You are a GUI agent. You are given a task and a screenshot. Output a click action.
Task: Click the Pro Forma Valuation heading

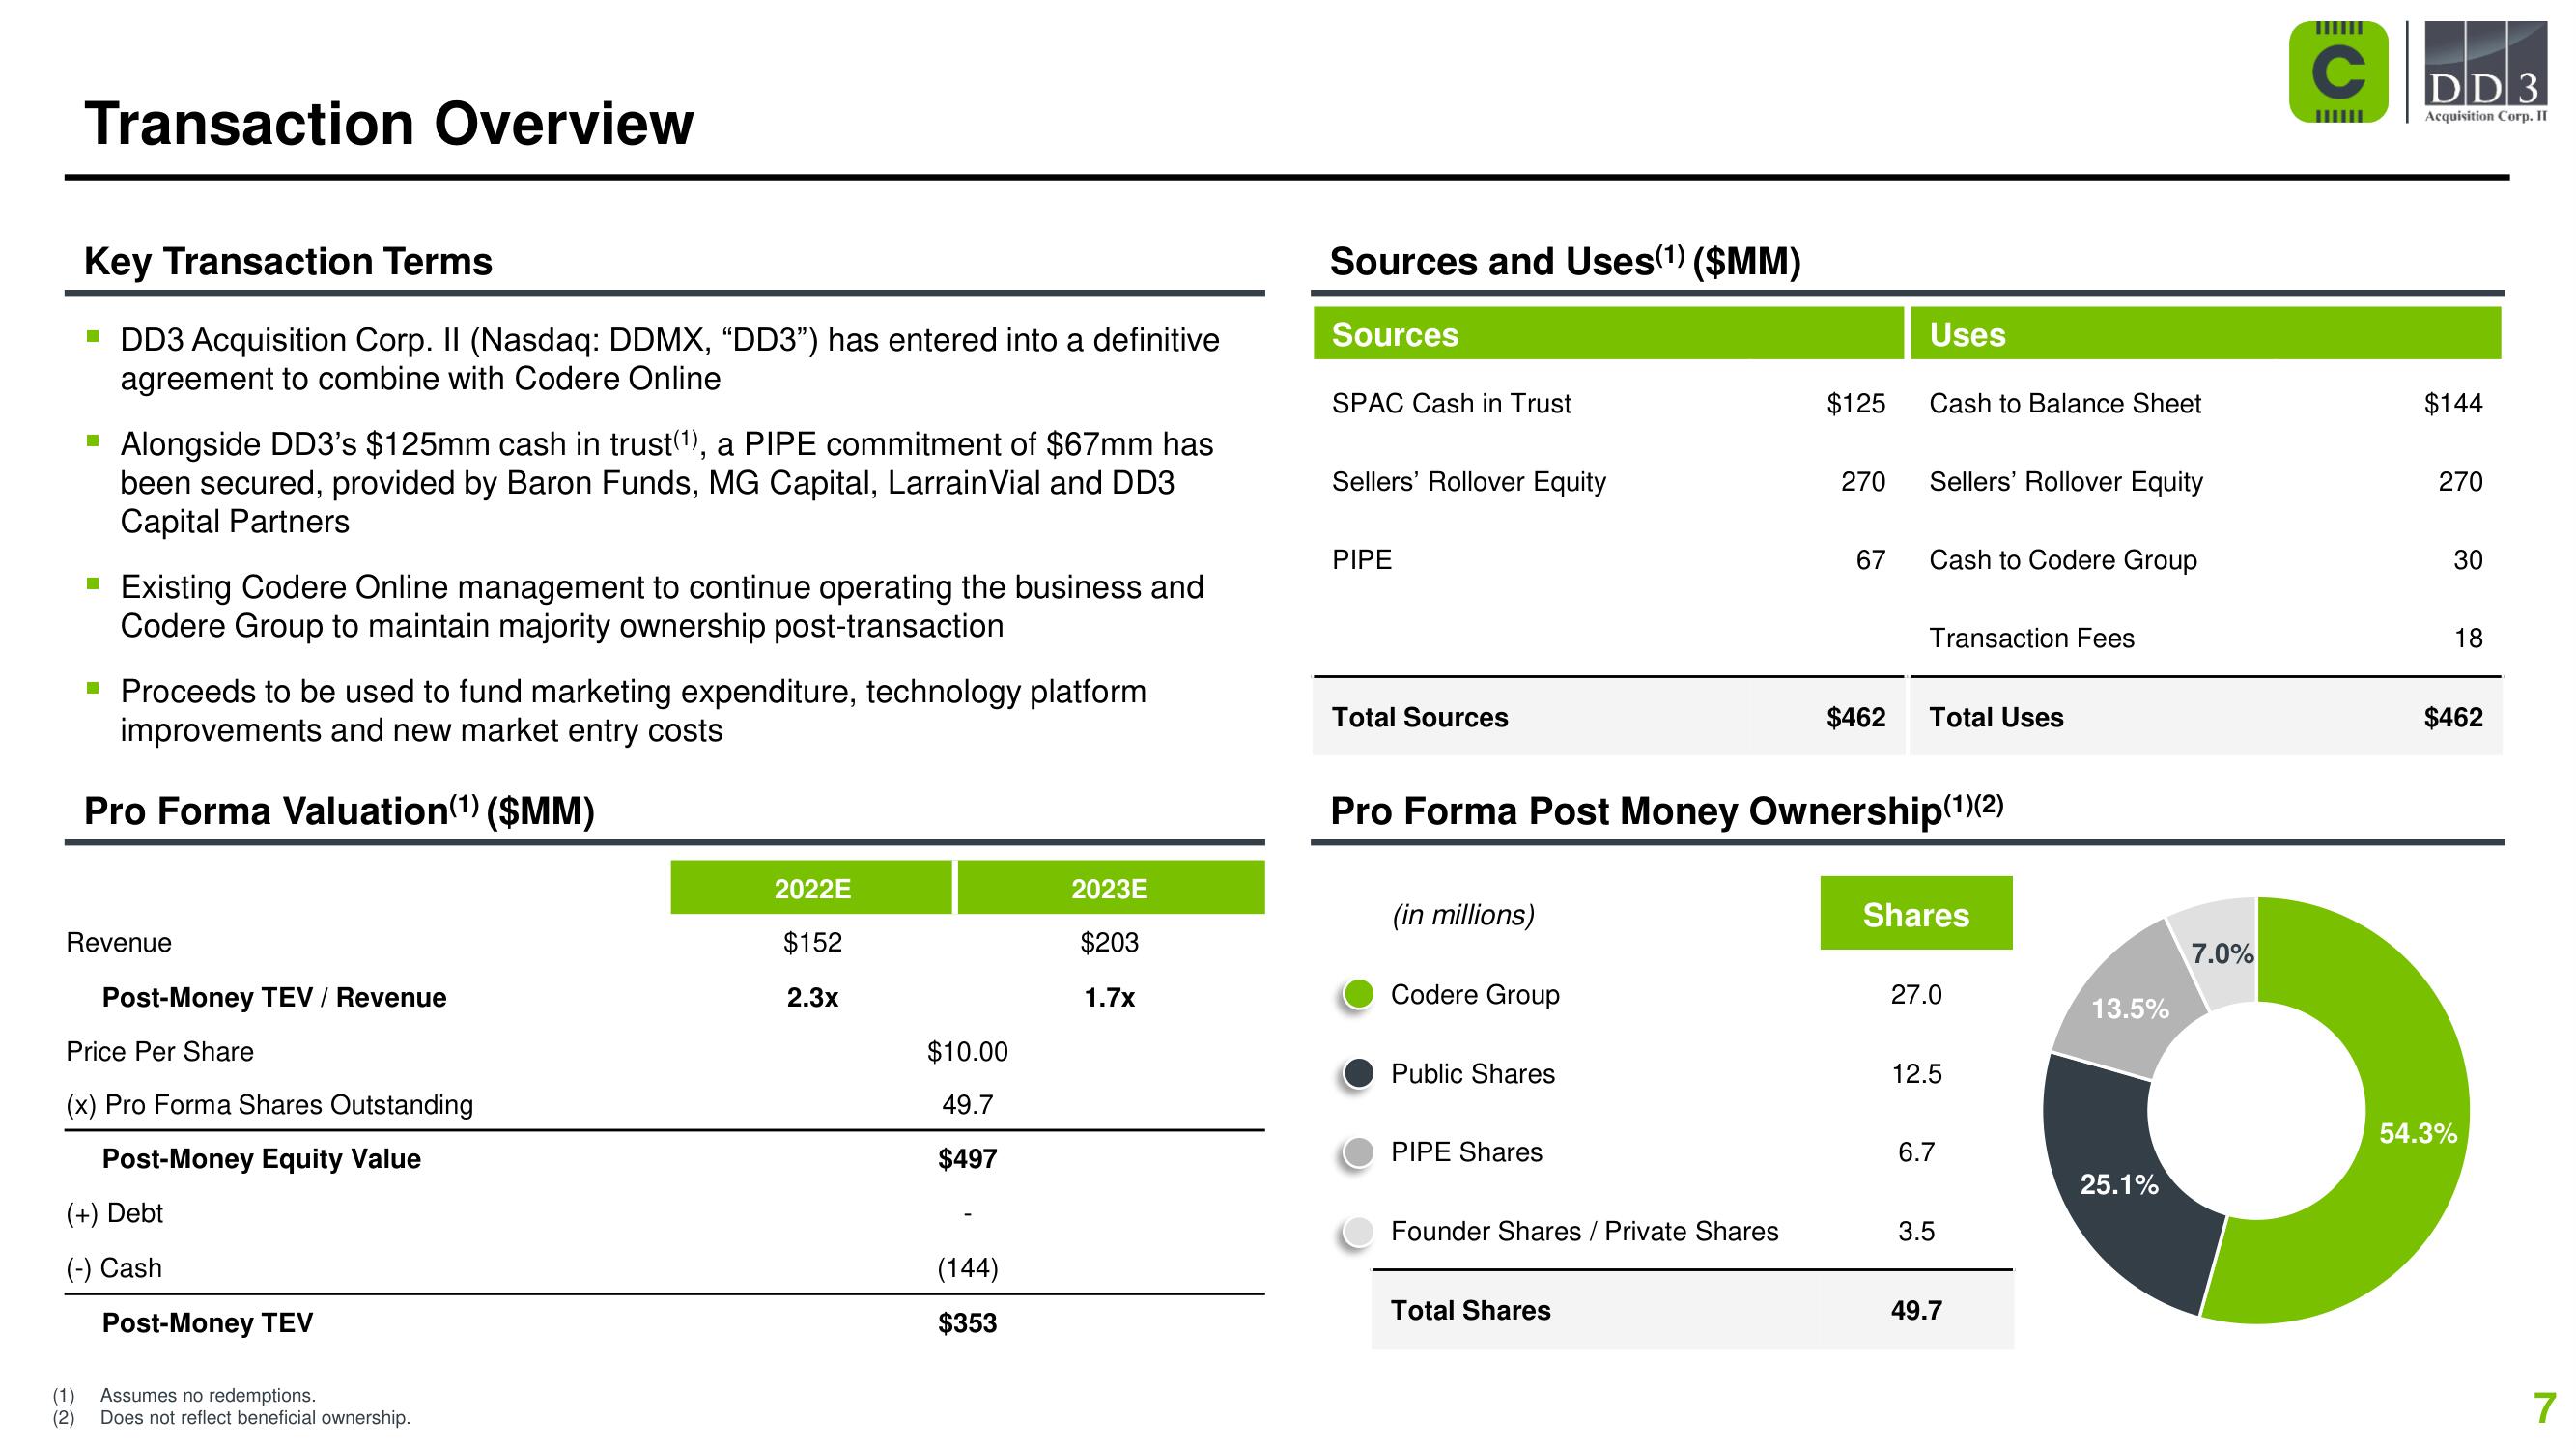tap(339, 811)
